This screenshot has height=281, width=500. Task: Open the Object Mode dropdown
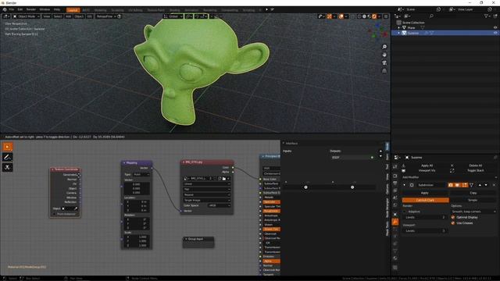point(26,16)
